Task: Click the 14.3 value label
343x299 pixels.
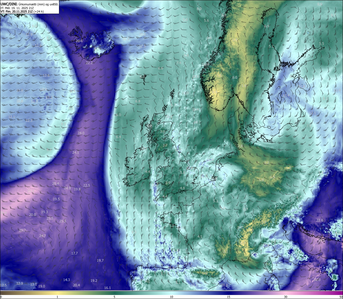Action: coord(66,280)
